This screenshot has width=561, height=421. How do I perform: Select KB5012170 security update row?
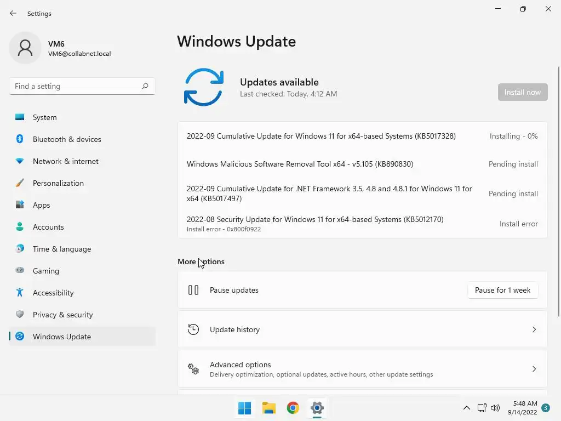[x=362, y=224]
